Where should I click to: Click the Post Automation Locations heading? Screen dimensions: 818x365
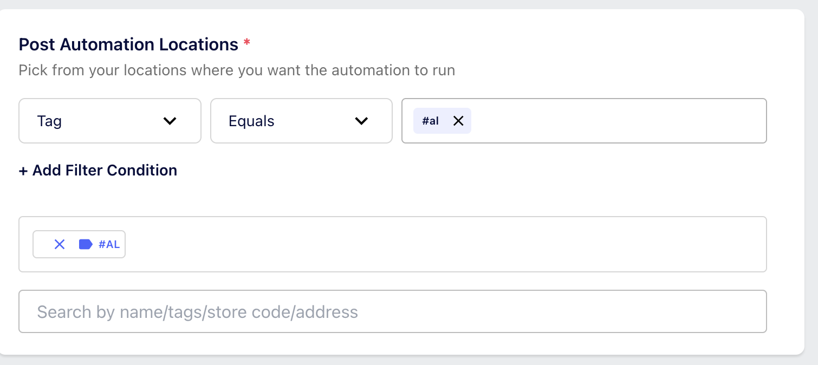[128, 44]
